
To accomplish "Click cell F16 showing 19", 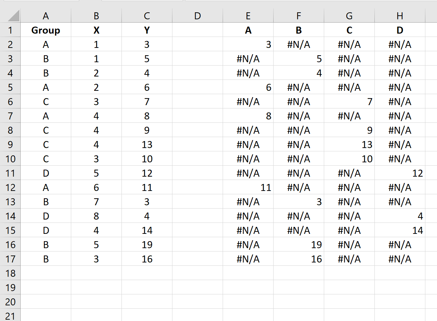I will point(299,244).
